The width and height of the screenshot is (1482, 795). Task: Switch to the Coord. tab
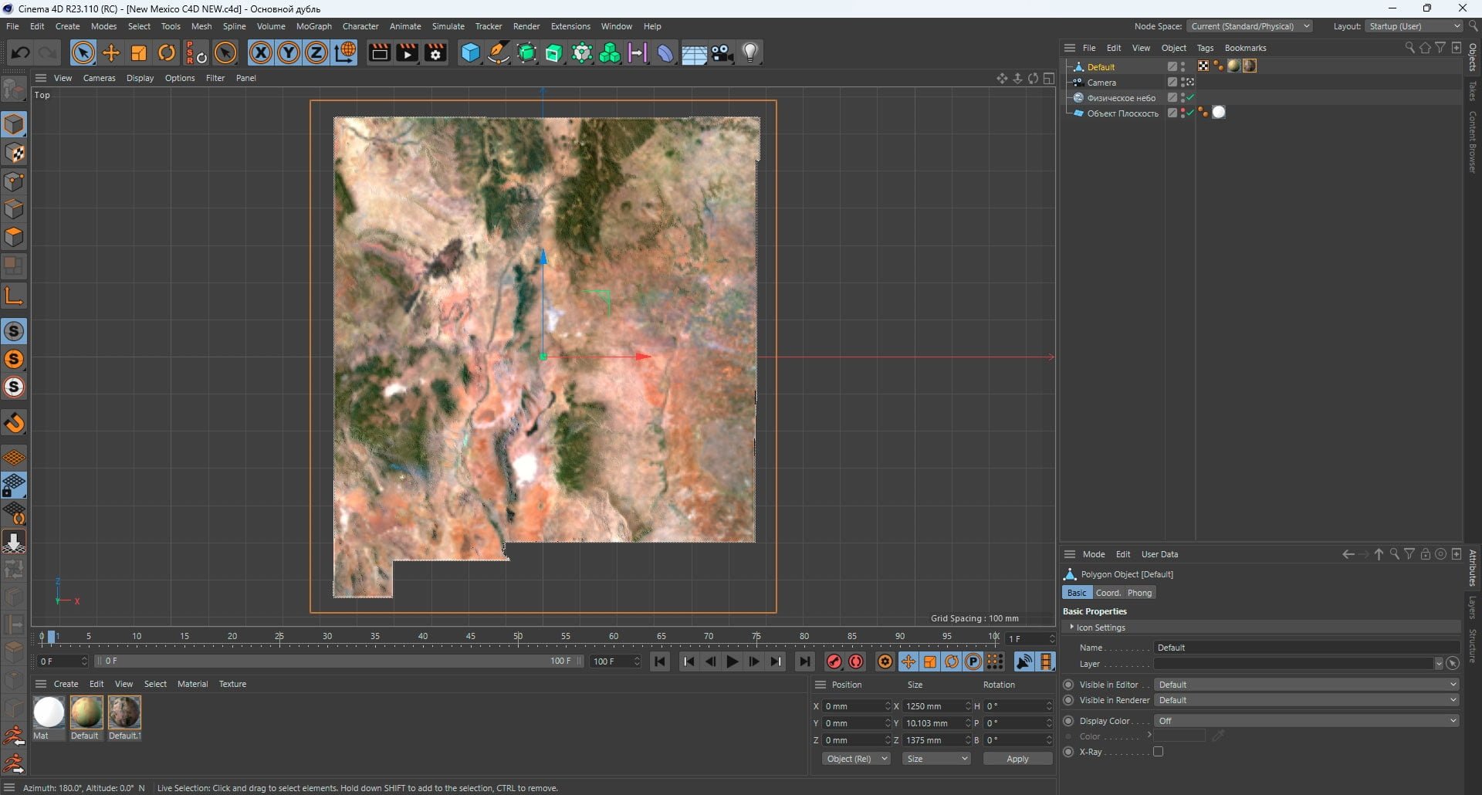1108,593
